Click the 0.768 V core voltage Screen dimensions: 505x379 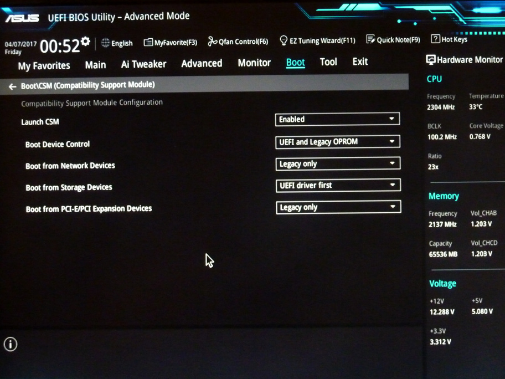coord(480,137)
